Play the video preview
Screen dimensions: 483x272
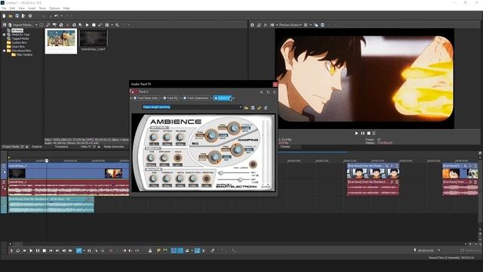pyautogui.click(x=356, y=133)
